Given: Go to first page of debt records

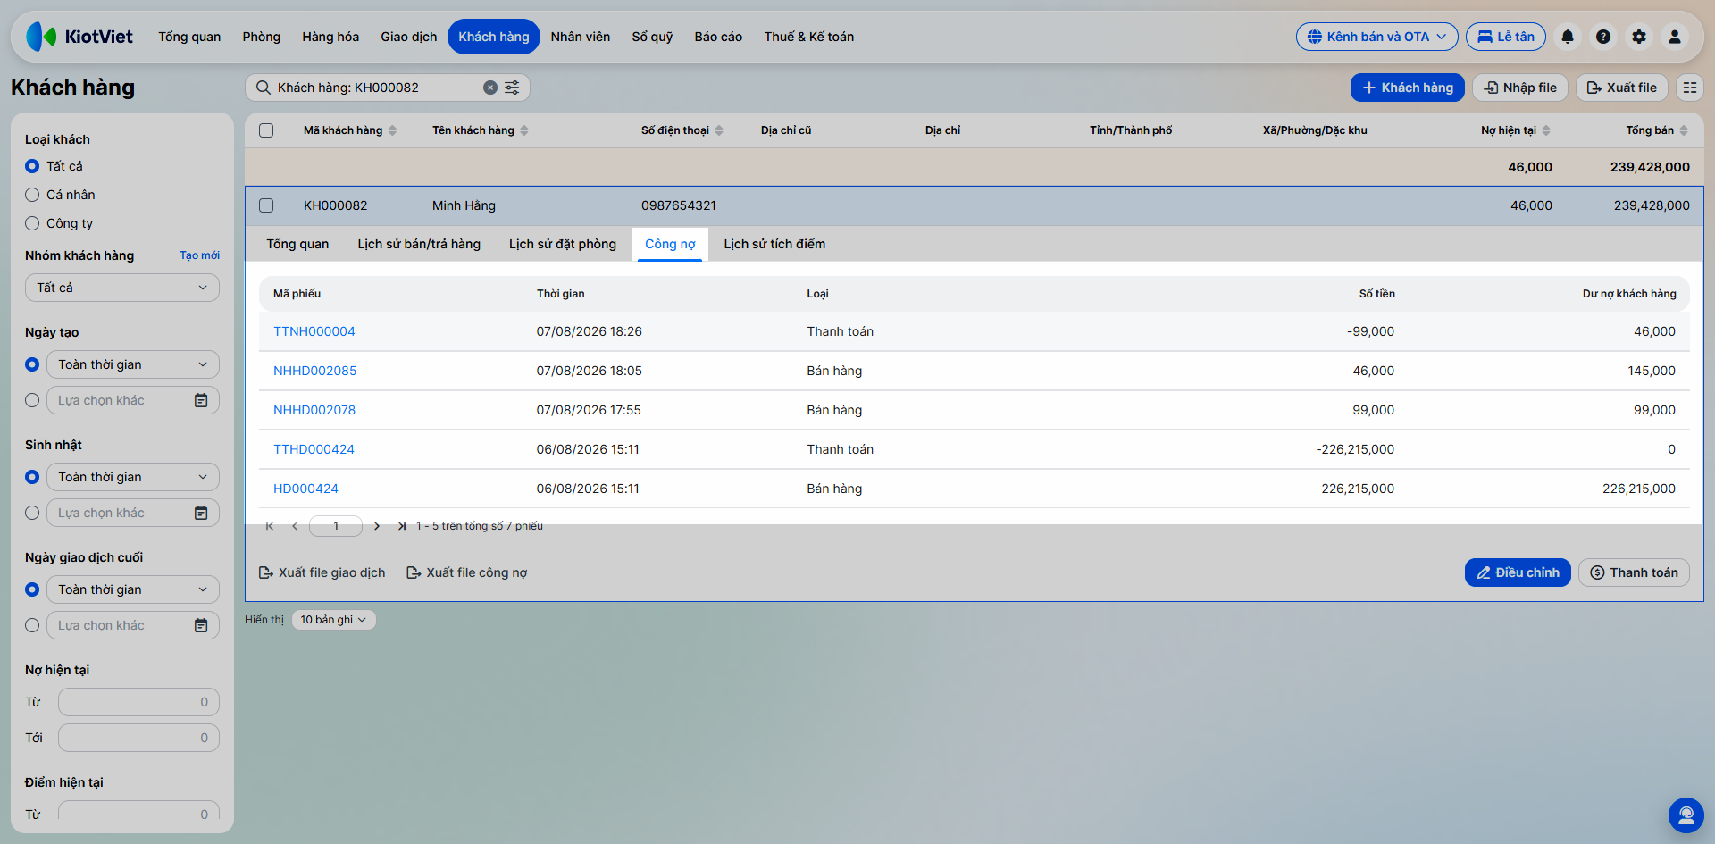Looking at the screenshot, I should [270, 526].
